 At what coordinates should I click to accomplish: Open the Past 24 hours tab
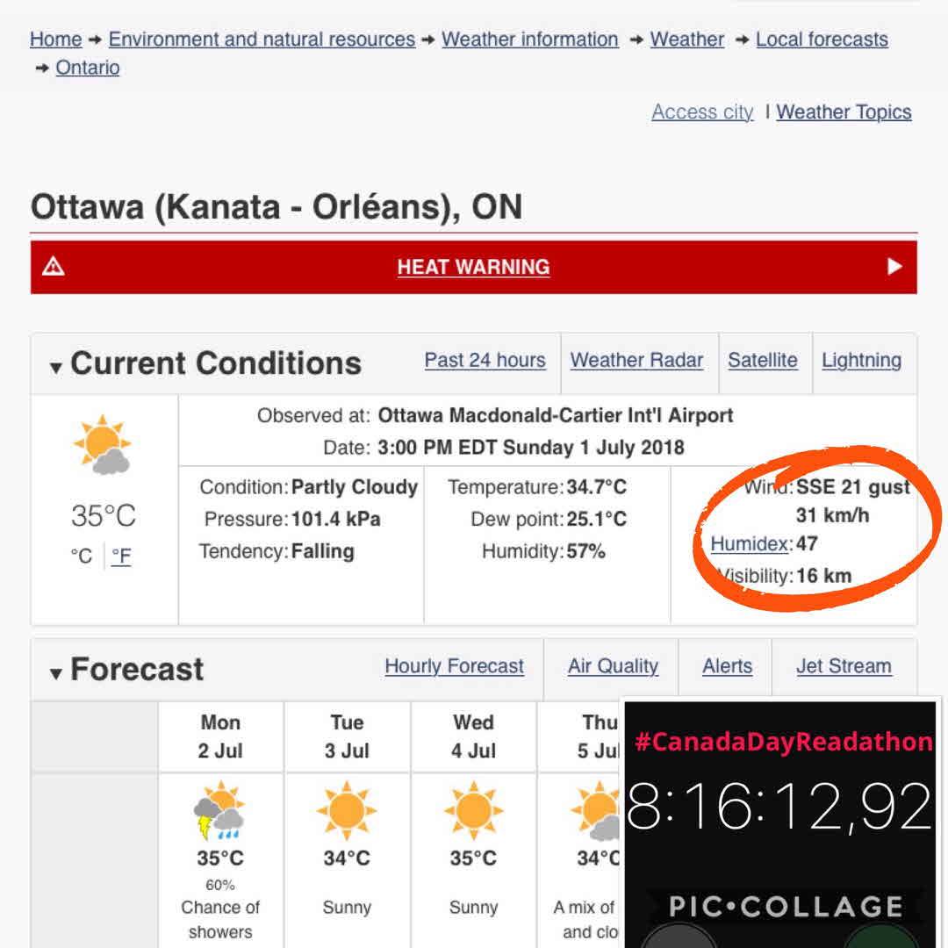485,361
